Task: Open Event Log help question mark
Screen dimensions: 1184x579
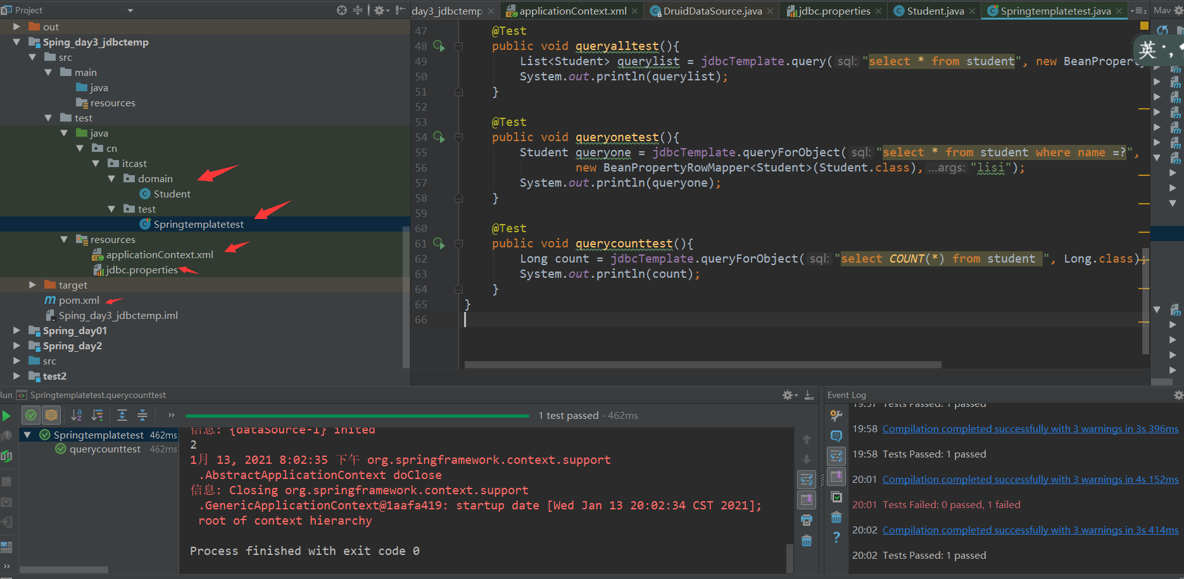Action: (836, 537)
